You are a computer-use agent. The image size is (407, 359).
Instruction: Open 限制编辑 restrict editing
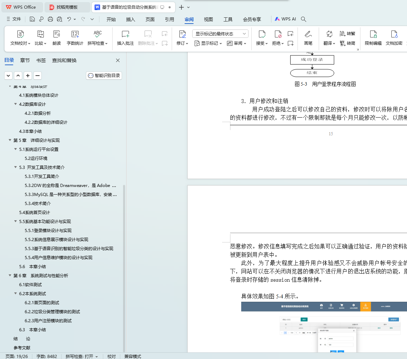click(x=373, y=38)
